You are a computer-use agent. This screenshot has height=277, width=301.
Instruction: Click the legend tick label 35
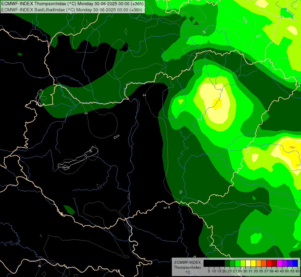point(261,271)
